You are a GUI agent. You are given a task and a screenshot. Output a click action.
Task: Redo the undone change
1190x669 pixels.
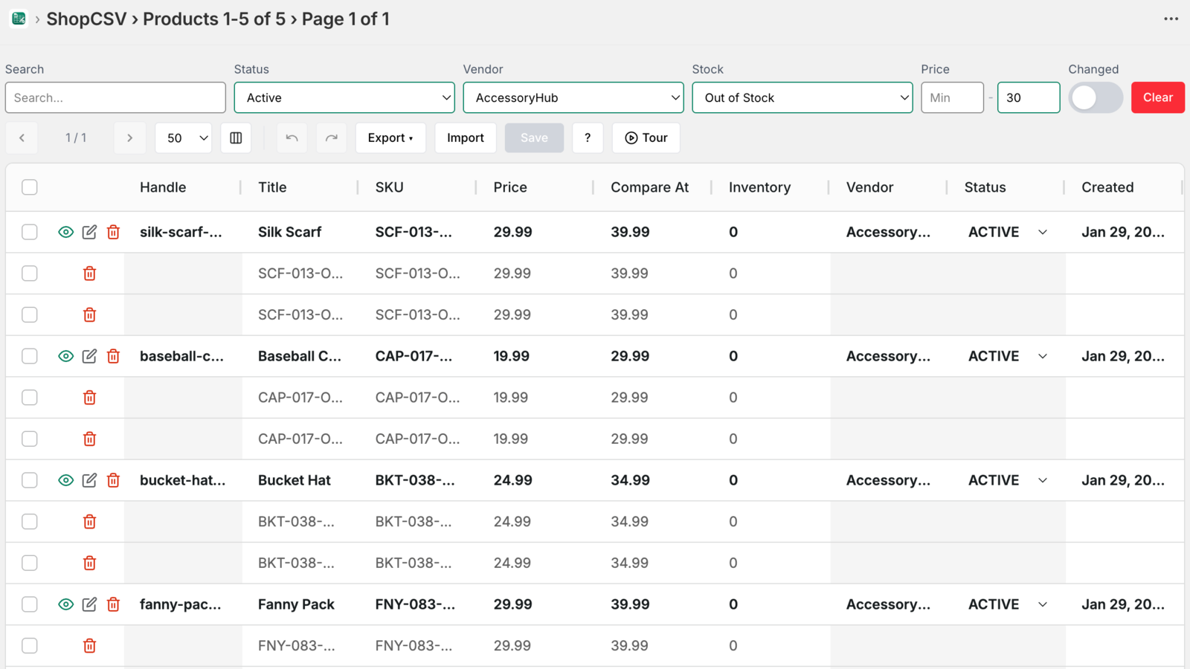click(331, 138)
